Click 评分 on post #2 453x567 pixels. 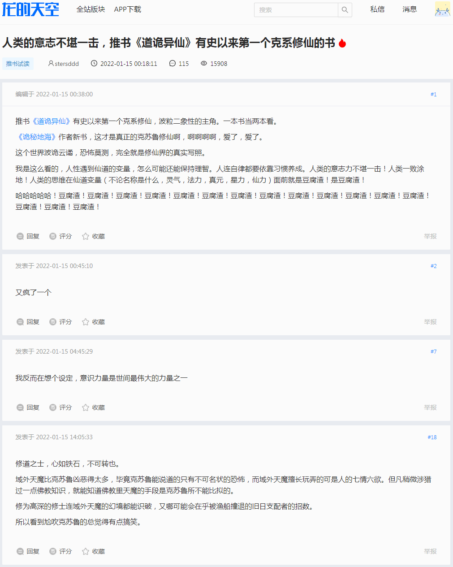pos(65,322)
